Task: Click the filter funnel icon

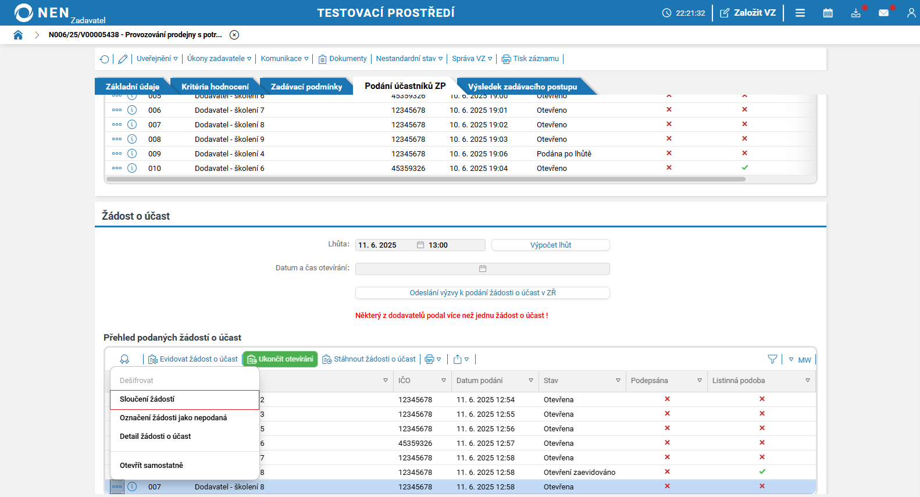Action: tap(772, 359)
